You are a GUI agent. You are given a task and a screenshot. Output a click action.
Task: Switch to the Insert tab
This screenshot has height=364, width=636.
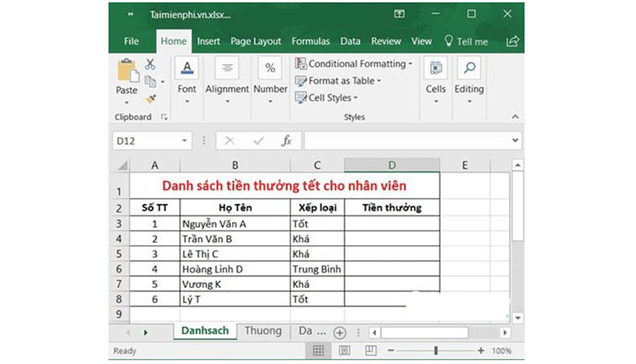(209, 41)
